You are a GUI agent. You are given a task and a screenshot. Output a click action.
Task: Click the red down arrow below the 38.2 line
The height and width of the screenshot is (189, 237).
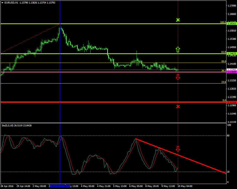coord(178,77)
